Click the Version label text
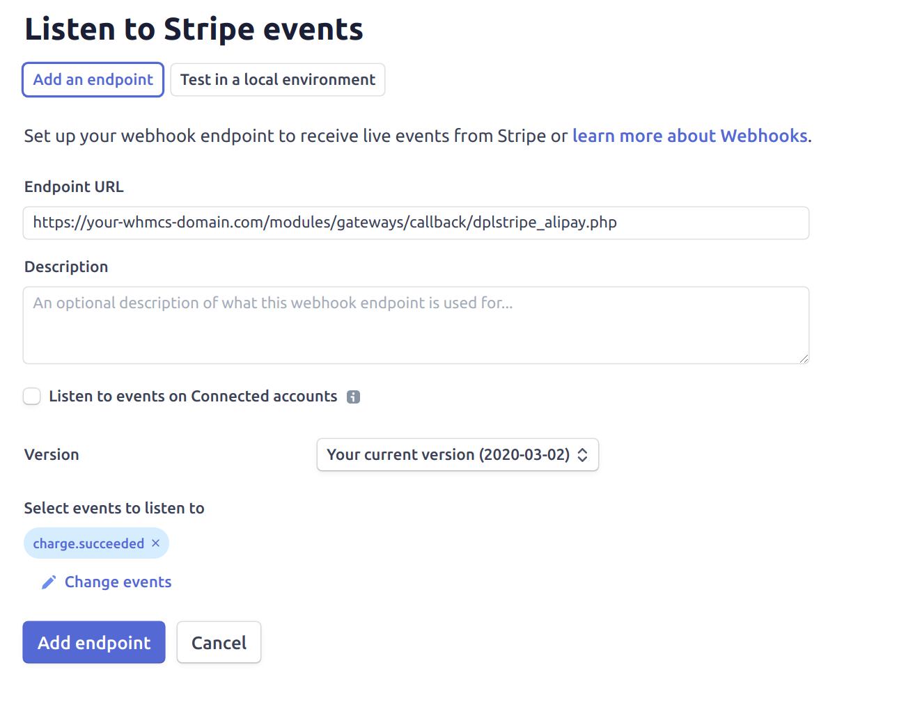The width and height of the screenshot is (906, 718). [x=52, y=455]
